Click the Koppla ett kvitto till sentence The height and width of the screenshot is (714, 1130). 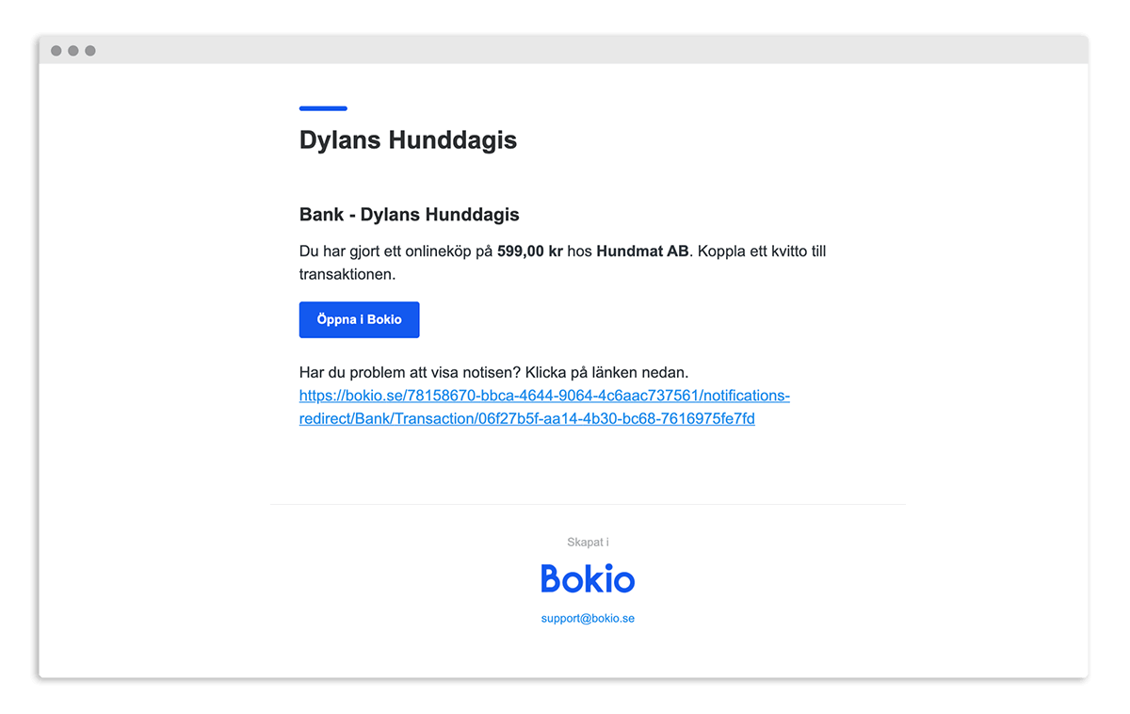click(x=761, y=252)
